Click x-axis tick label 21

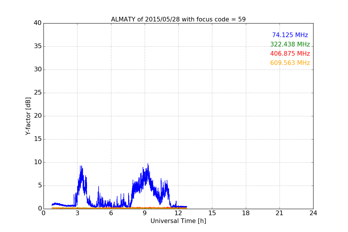click(x=280, y=213)
